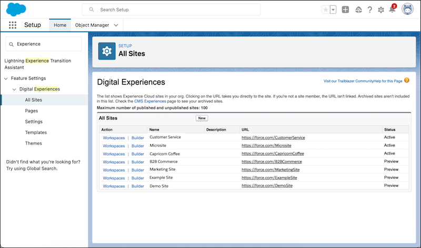Select Templates in the sidebar

[x=36, y=133]
